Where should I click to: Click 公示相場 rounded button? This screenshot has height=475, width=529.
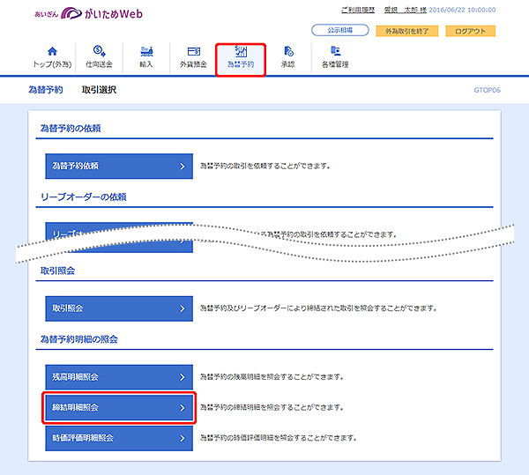point(340,30)
